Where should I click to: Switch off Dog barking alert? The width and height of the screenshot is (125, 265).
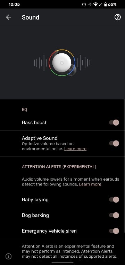click(114, 215)
